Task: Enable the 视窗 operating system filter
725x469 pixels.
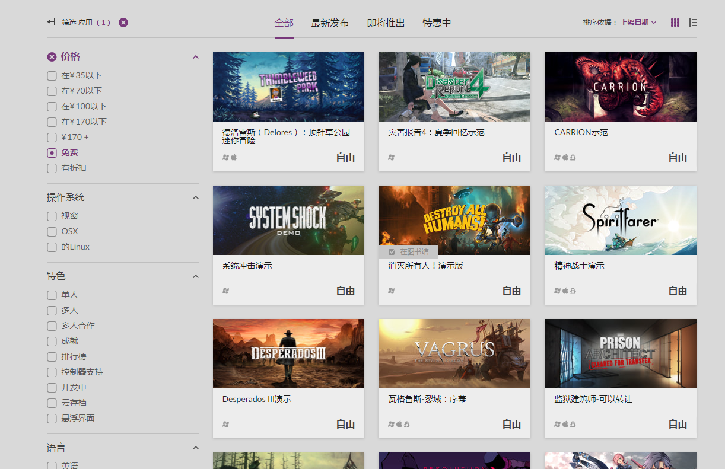Action: [52, 216]
